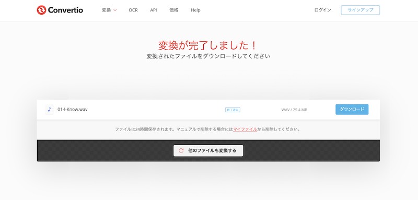The image size is (418, 200).
Task: Click the 終了済み status badge
Action: (233, 110)
